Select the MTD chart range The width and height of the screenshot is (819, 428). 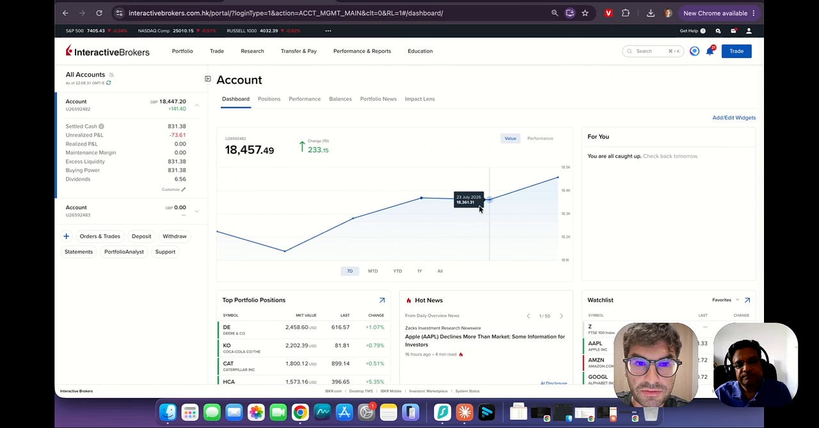[x=373, y=271]
